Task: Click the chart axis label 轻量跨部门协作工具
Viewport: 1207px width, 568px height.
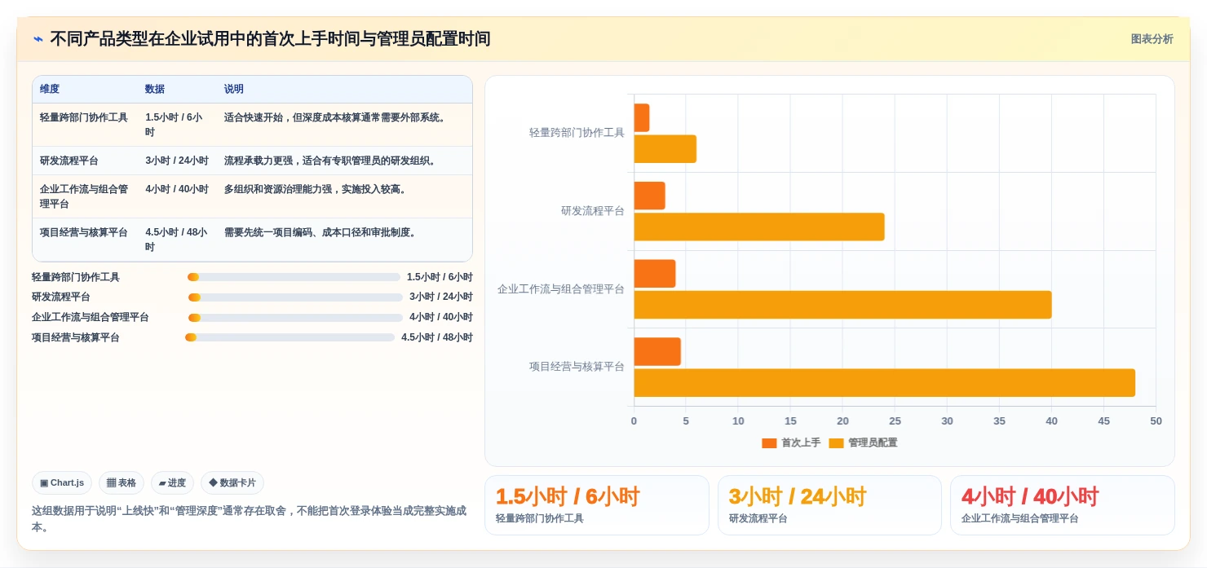Action: pyautogui.click(x=577, y=133)
